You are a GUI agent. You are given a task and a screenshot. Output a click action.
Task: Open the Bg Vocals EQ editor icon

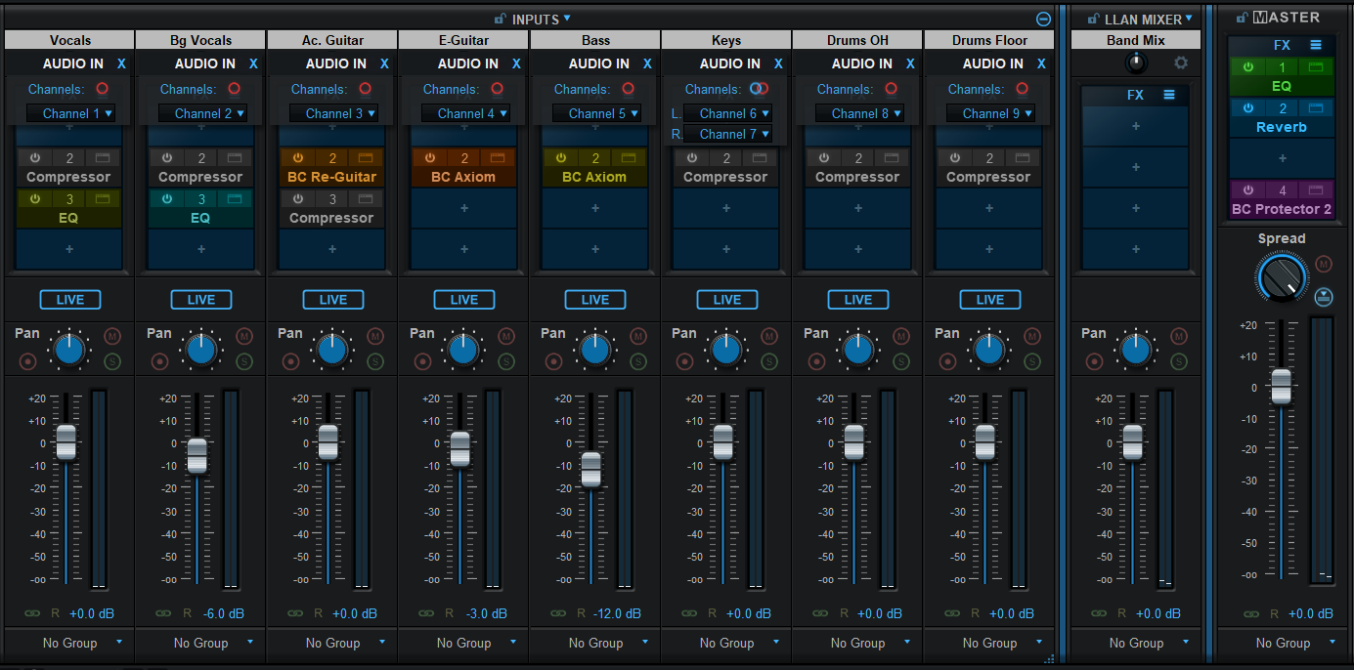coord(234,198)
